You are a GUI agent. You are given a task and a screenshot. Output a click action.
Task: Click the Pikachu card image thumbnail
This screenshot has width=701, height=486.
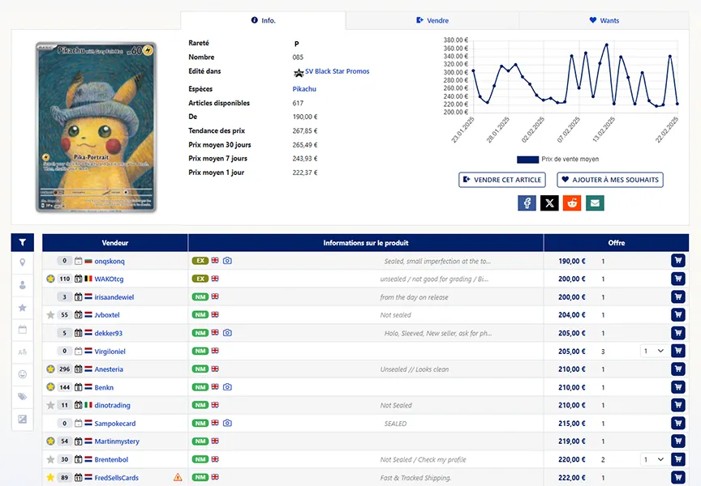(x=96, y=126)
